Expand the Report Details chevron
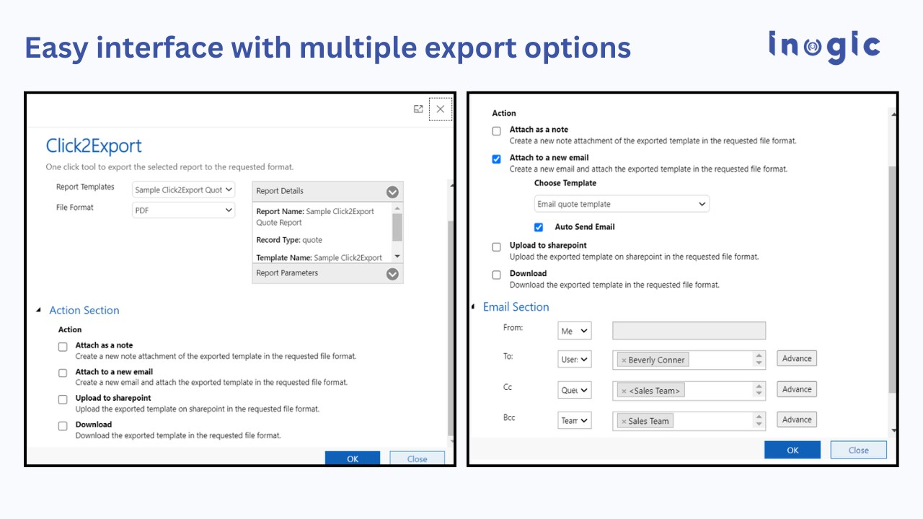This screenshot has width=923, height=519. tap(392, 192)
